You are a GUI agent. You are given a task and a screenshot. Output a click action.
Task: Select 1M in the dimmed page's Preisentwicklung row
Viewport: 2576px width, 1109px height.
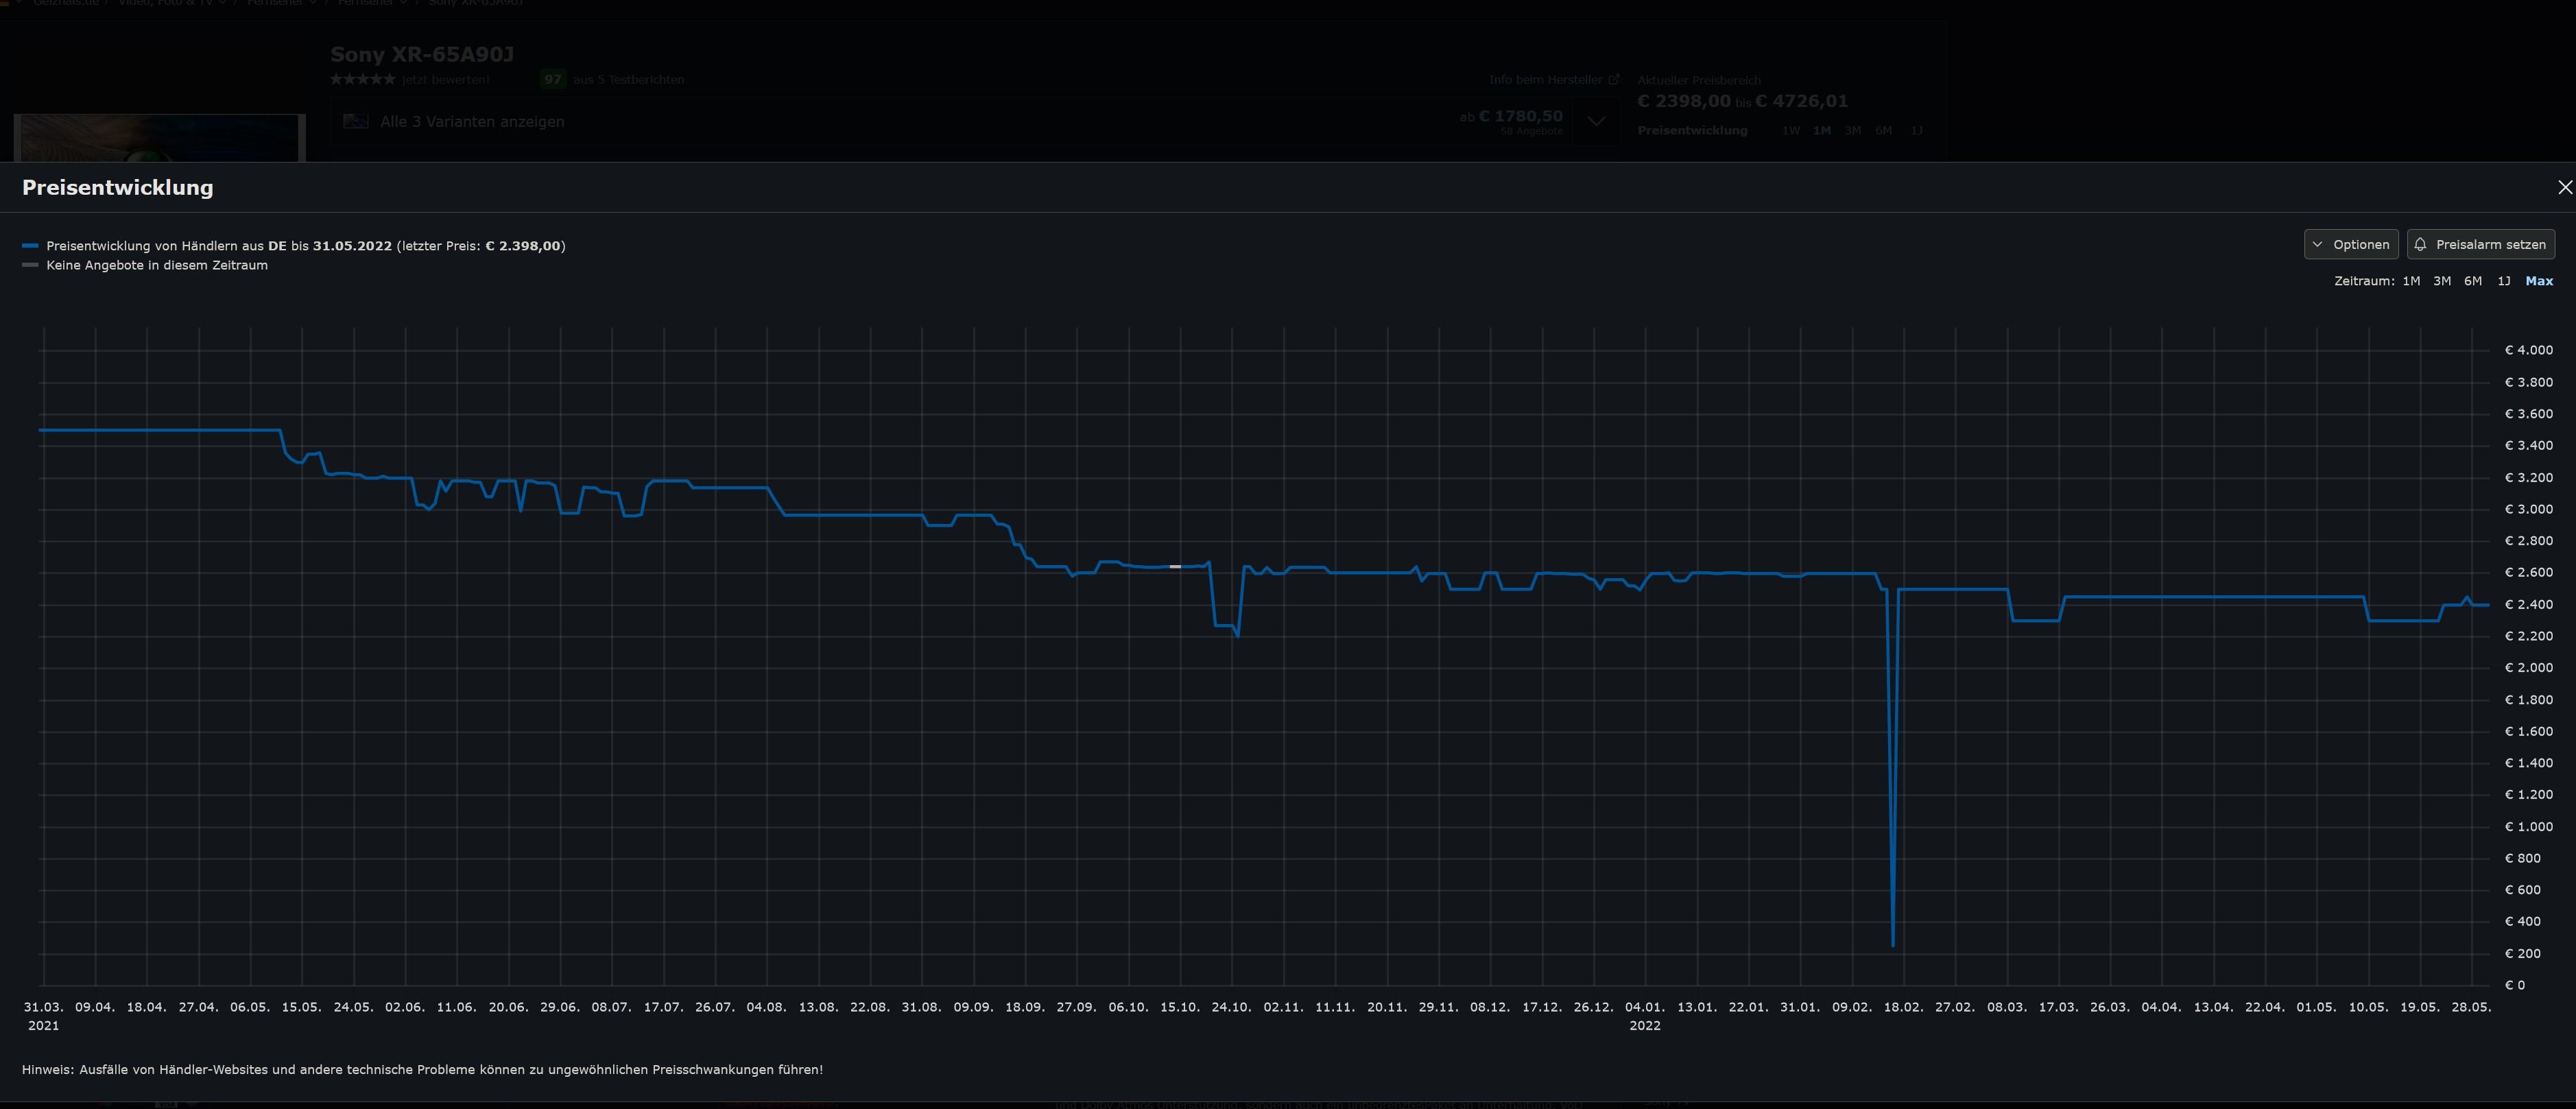click(1822, 130)
